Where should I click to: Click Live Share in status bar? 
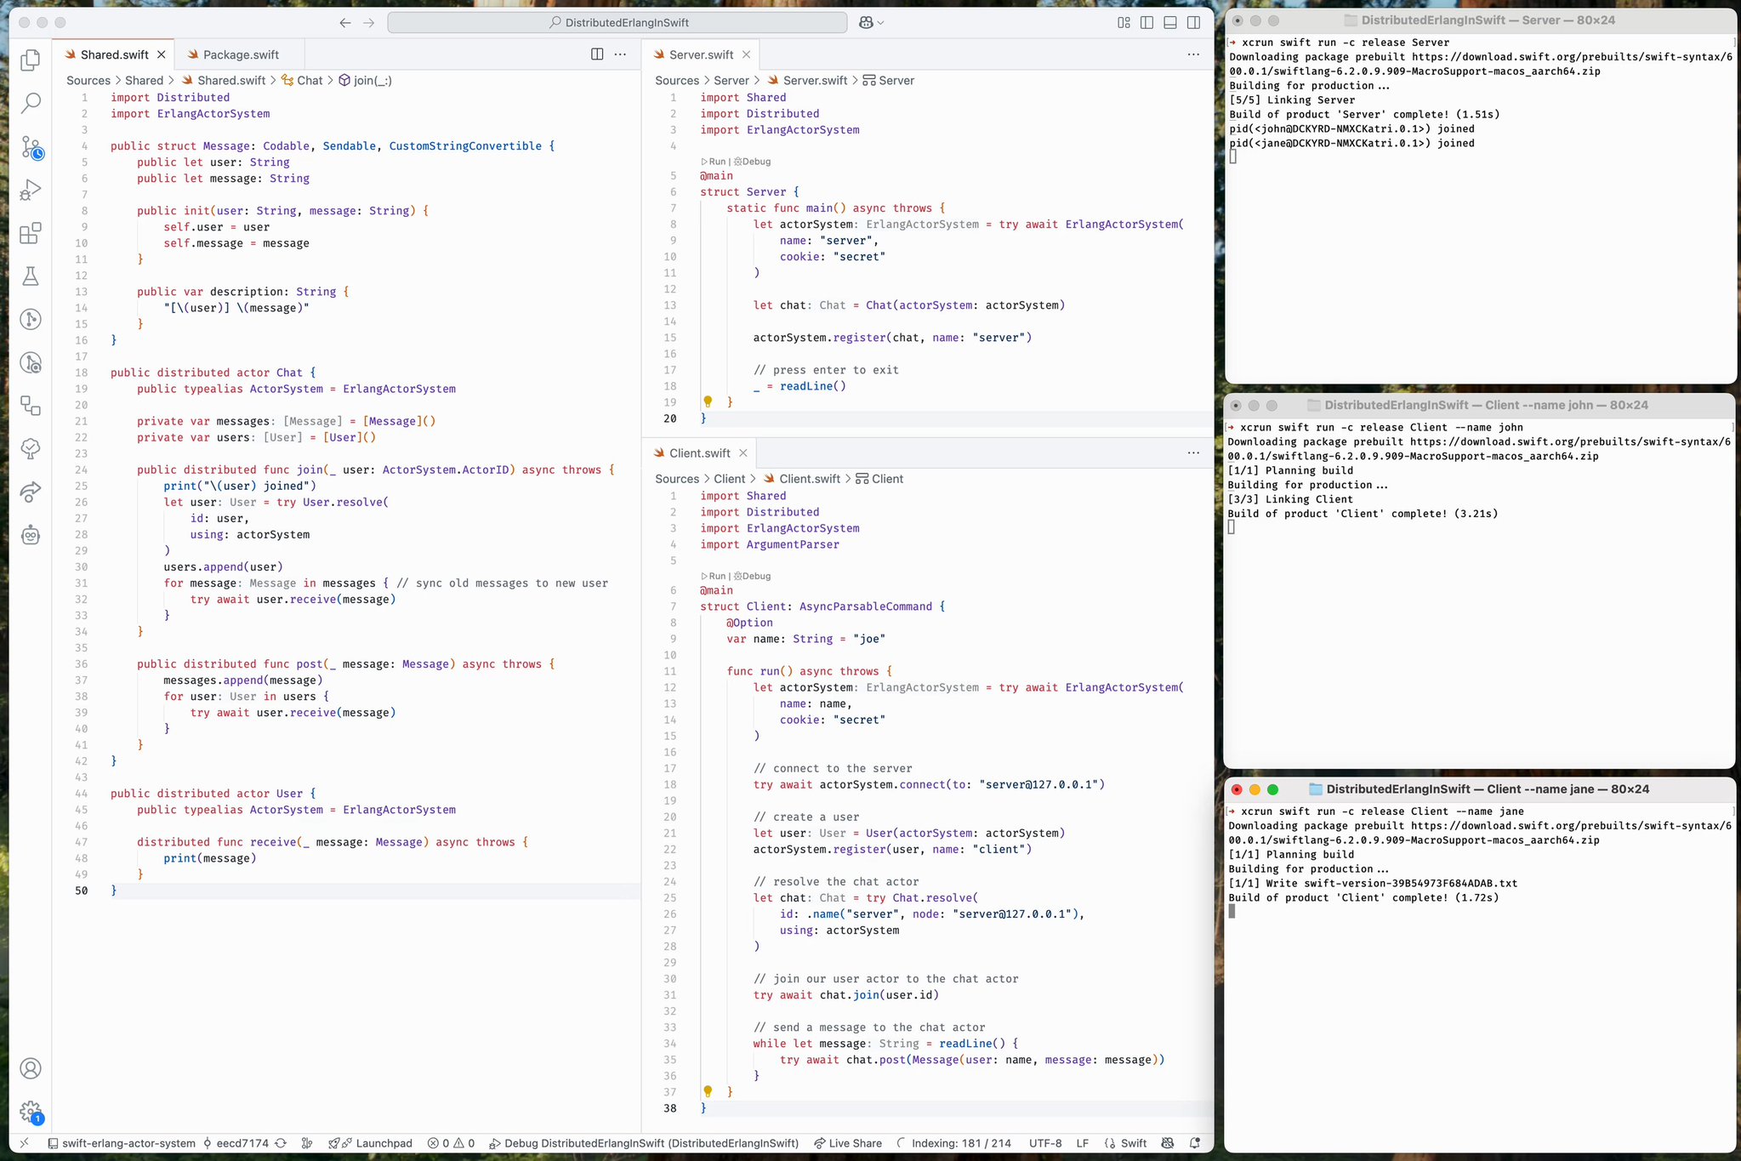(847, 1143)
